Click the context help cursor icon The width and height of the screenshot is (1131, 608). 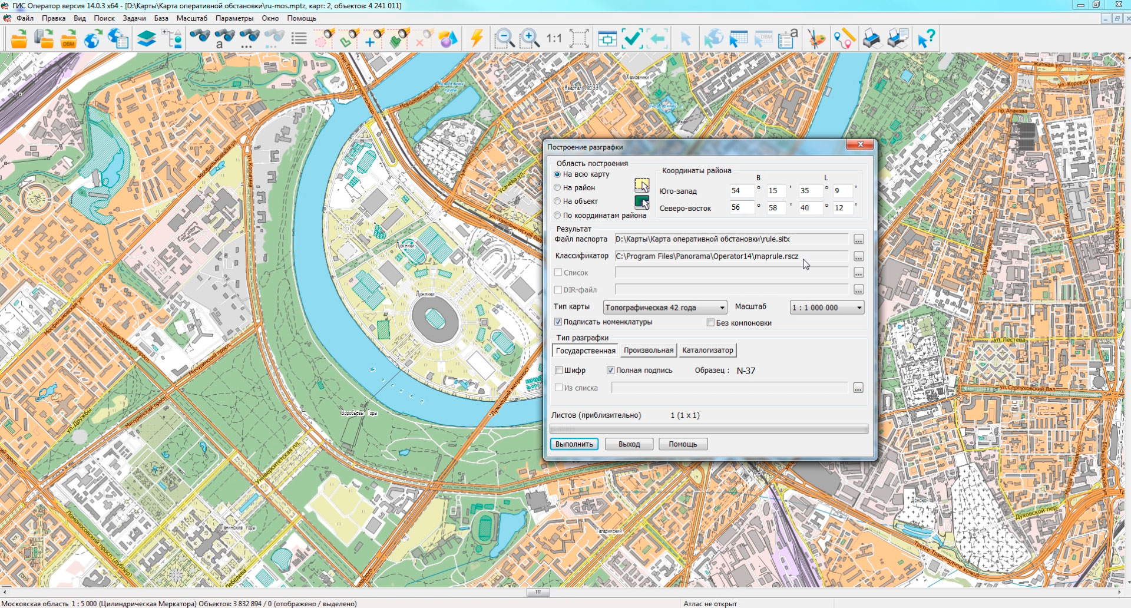(x=925, y=39)
